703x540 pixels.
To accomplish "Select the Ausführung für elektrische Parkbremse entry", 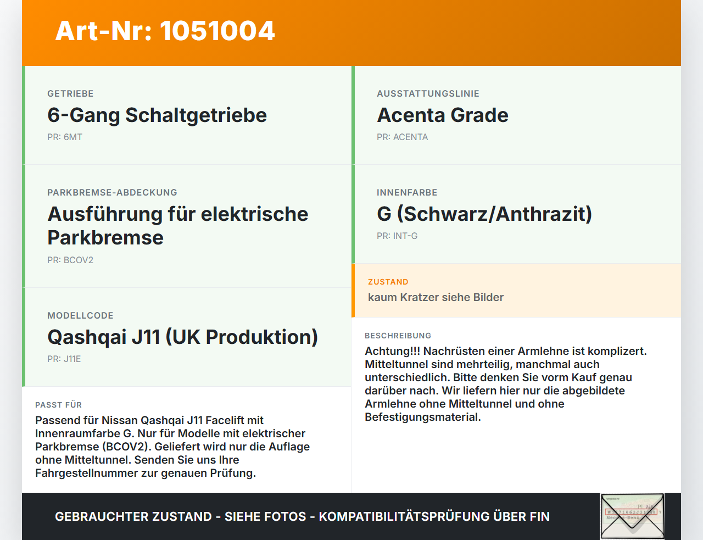I will (187, 226).
